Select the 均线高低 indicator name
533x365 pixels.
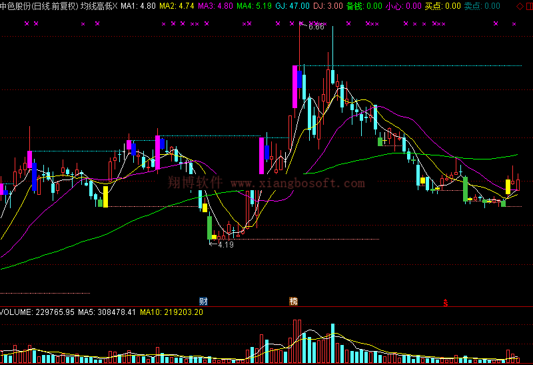[x=96, y=6]
